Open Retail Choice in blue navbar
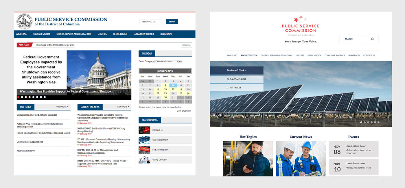The image size is (405, 188). (x=120, y=34)
